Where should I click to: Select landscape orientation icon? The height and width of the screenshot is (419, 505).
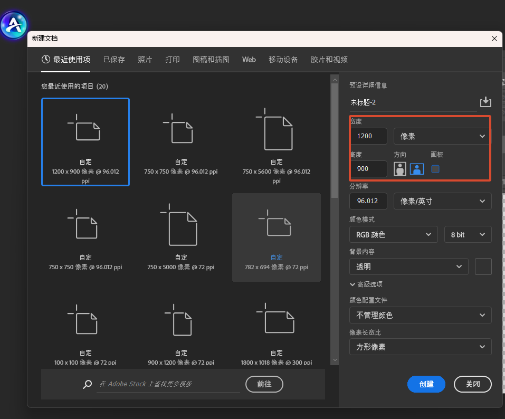coord(417,169)
